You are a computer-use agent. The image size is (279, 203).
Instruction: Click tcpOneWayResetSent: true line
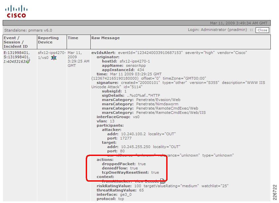130,172
